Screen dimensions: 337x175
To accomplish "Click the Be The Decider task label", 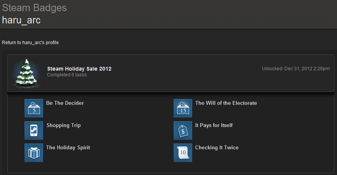I will tap(65, 103).
